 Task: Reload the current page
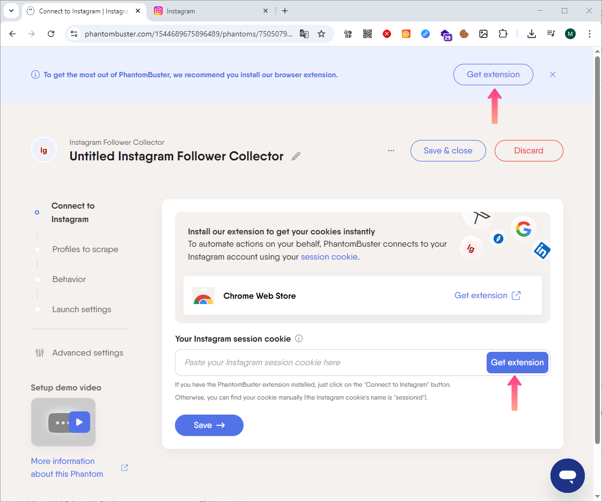click(50, 34)
